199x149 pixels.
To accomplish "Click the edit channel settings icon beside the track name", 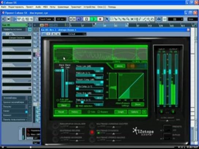I will click(x=30, y=25).
